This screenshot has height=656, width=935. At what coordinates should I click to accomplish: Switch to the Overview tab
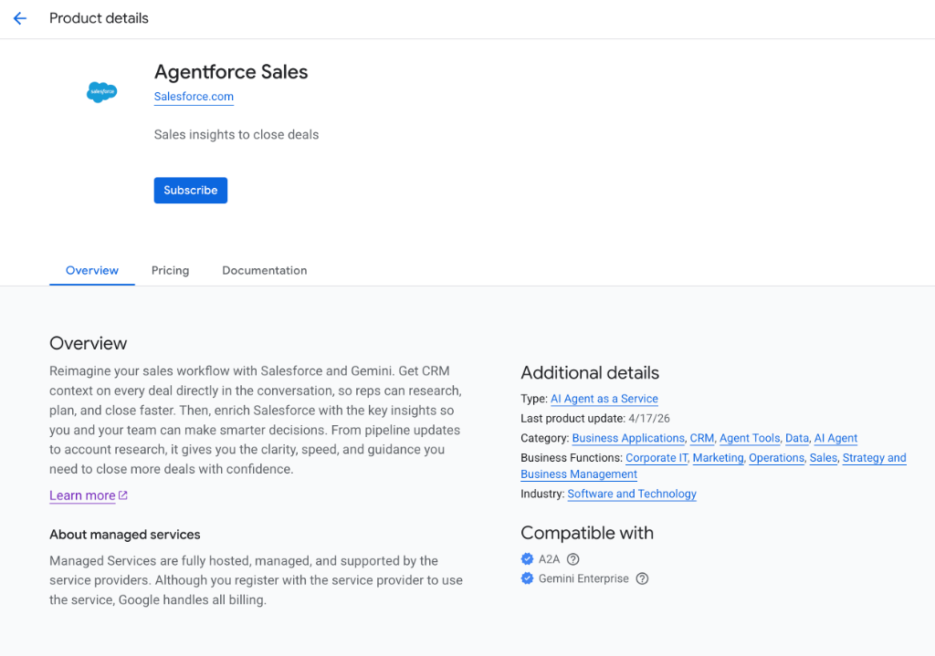(x=92, y=270)
